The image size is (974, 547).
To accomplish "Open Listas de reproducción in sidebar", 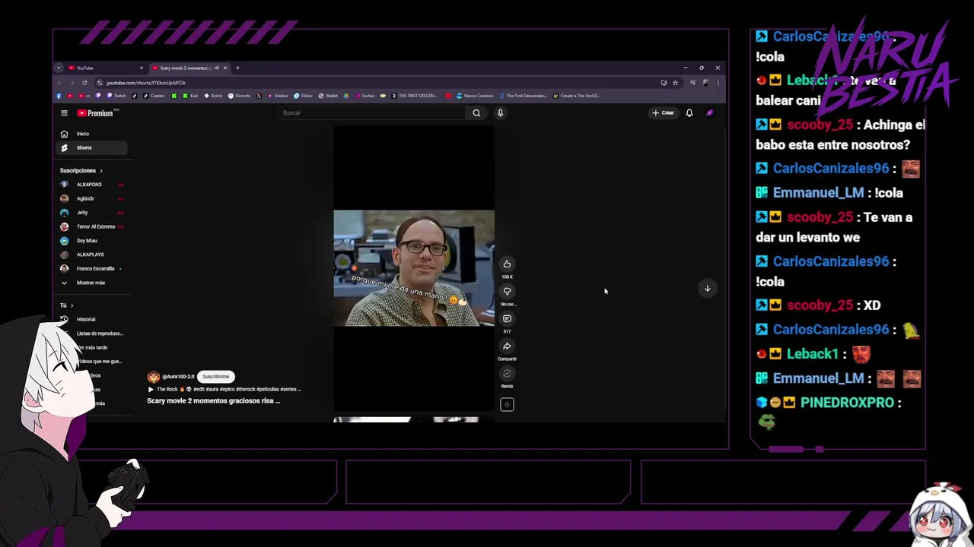I will [x=99, y=334].
